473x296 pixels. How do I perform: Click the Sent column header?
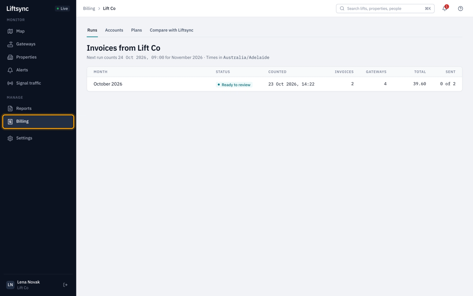[450, 72]
